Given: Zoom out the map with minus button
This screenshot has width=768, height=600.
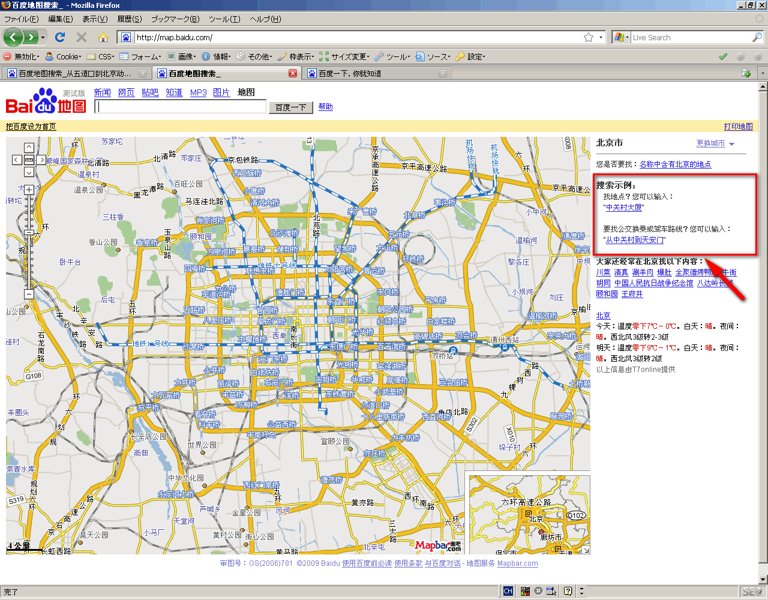Looking at the screenshot, I should pos(29,294).
